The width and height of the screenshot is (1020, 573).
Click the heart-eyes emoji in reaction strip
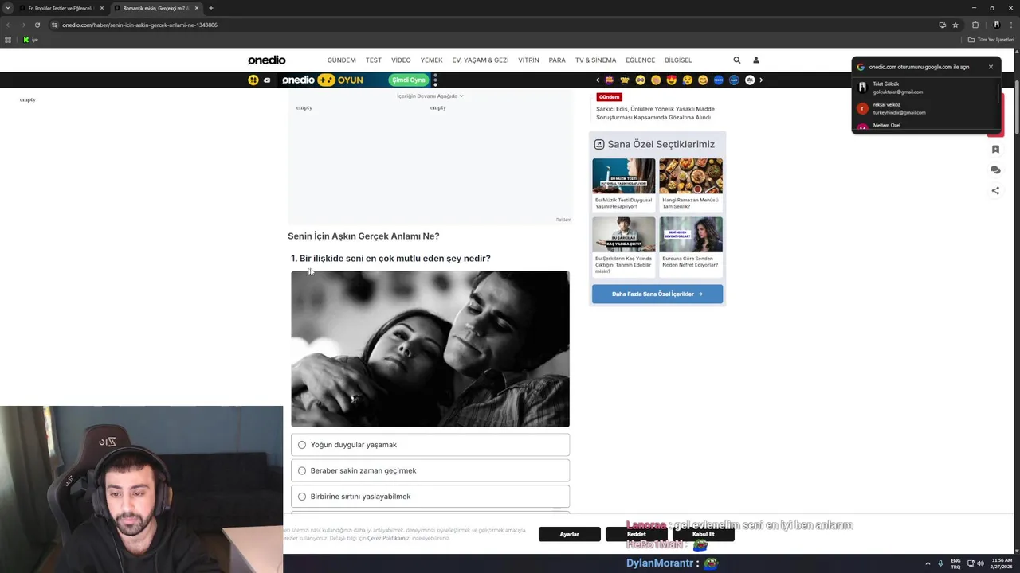pos(672,80)
